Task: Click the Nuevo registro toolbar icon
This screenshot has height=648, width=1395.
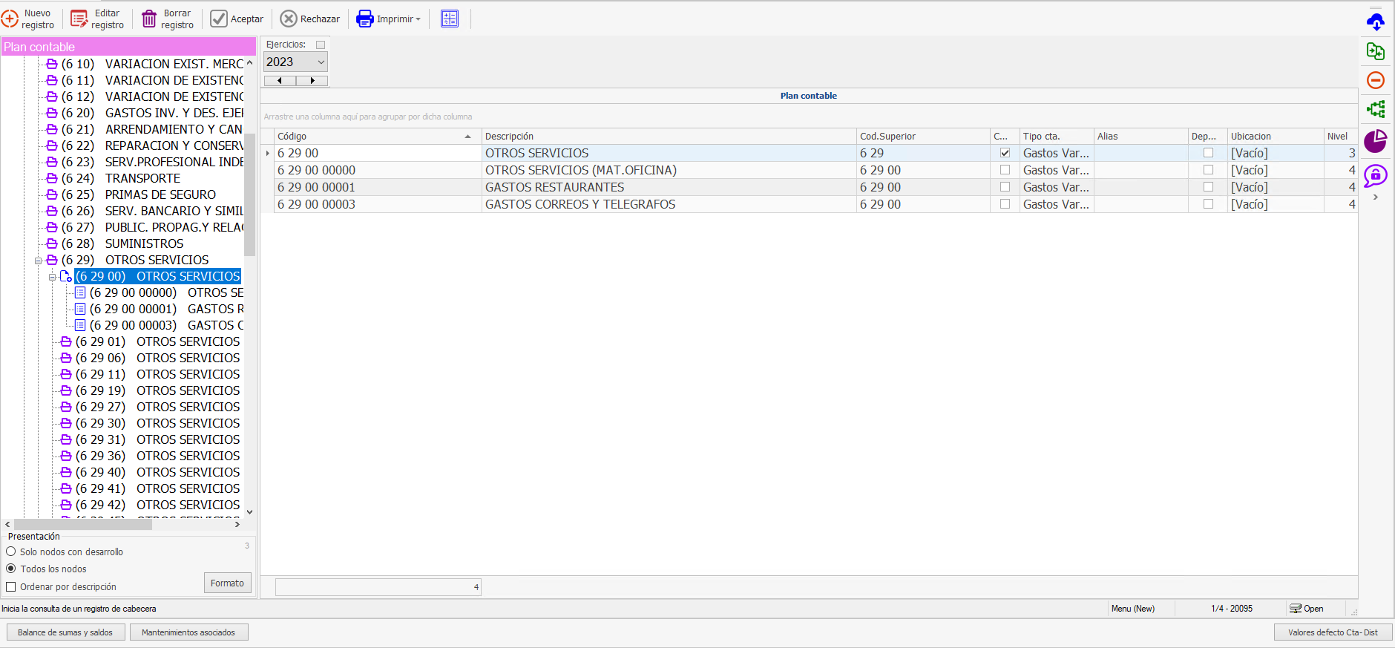Action: [10, 19]
